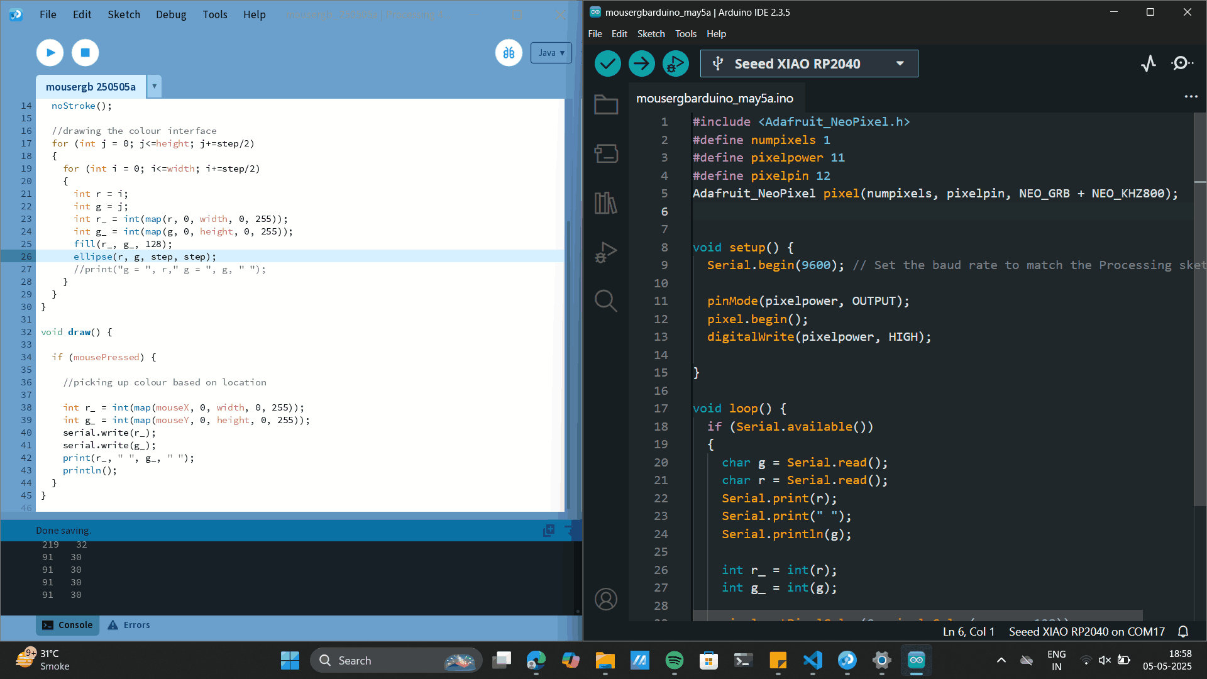This screenshot has width=1207, height=679.
Task: Open Microsoft Store from the taskbar
Action: point(709,661)
